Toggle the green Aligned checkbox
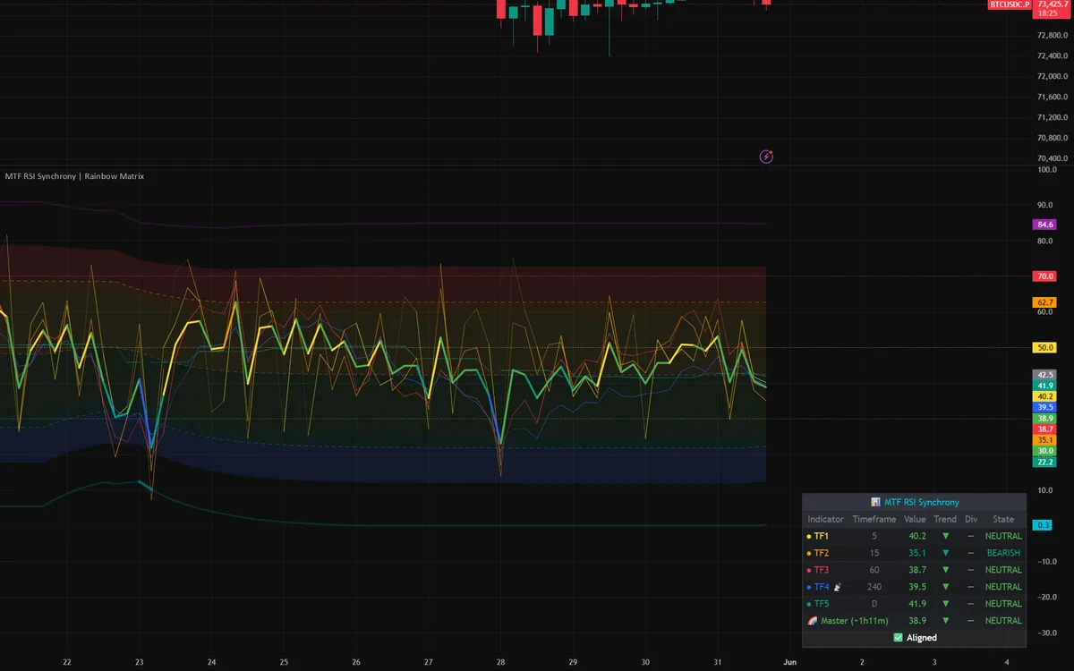The height and width of the screenshot is (671, 1074). (x=899, y=638)
